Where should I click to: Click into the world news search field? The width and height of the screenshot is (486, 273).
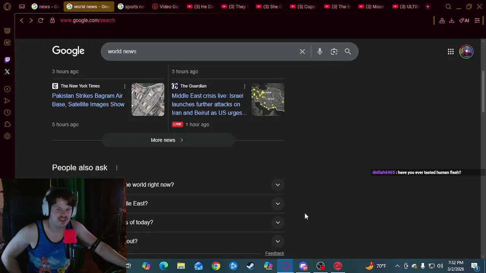pyautogui.click(x=201, y=52)
